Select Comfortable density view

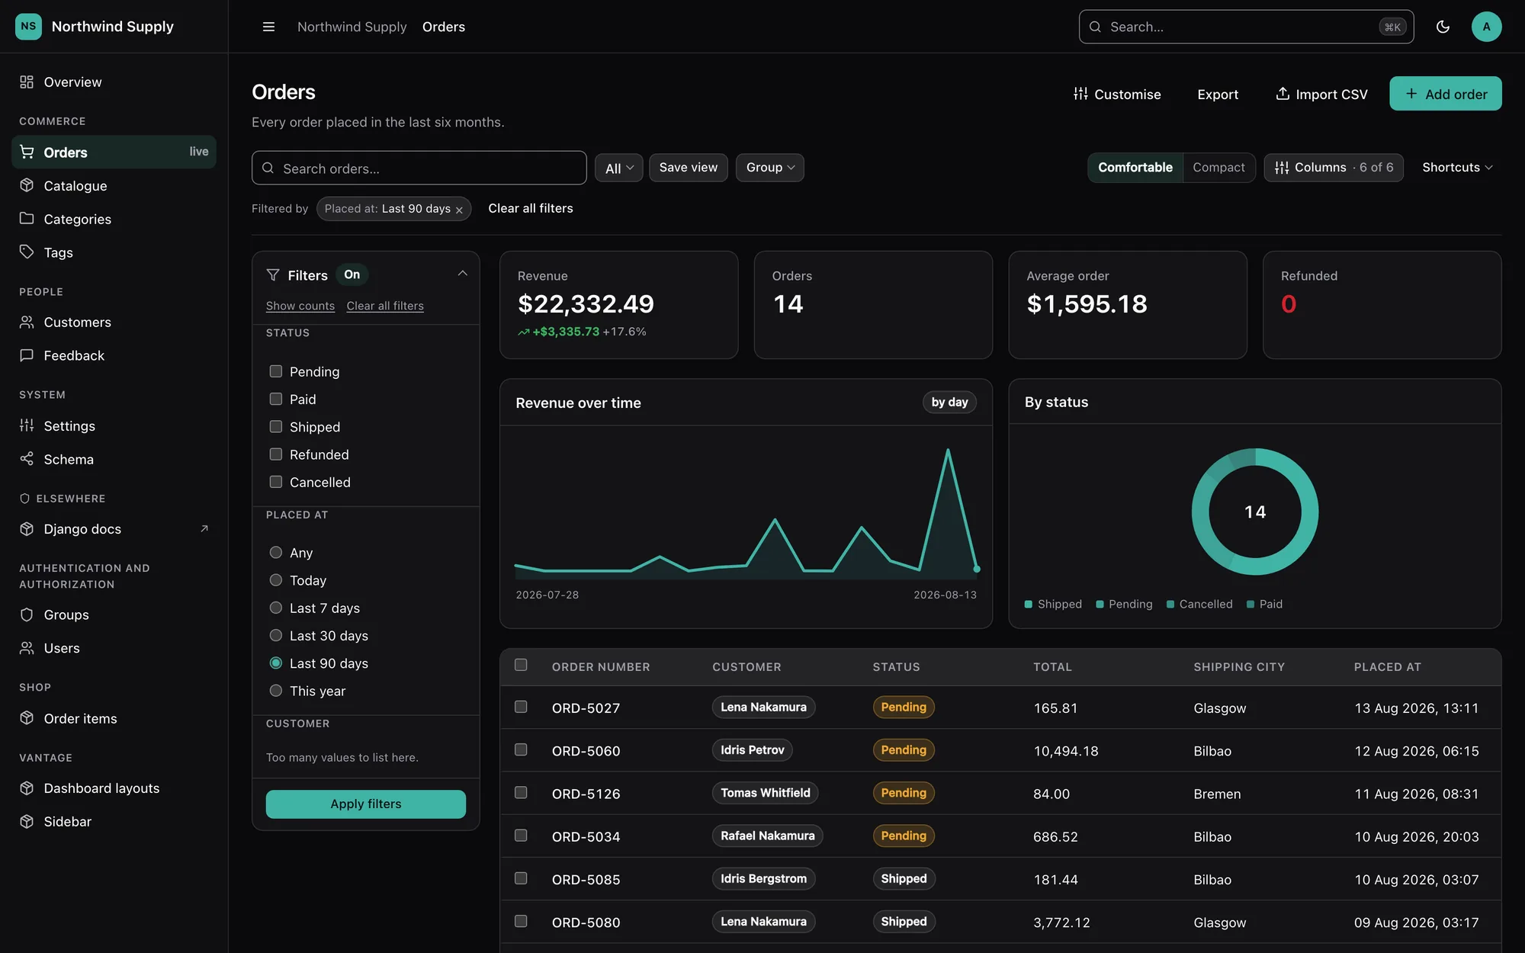pyautogui.click(x=1135, y=168)
